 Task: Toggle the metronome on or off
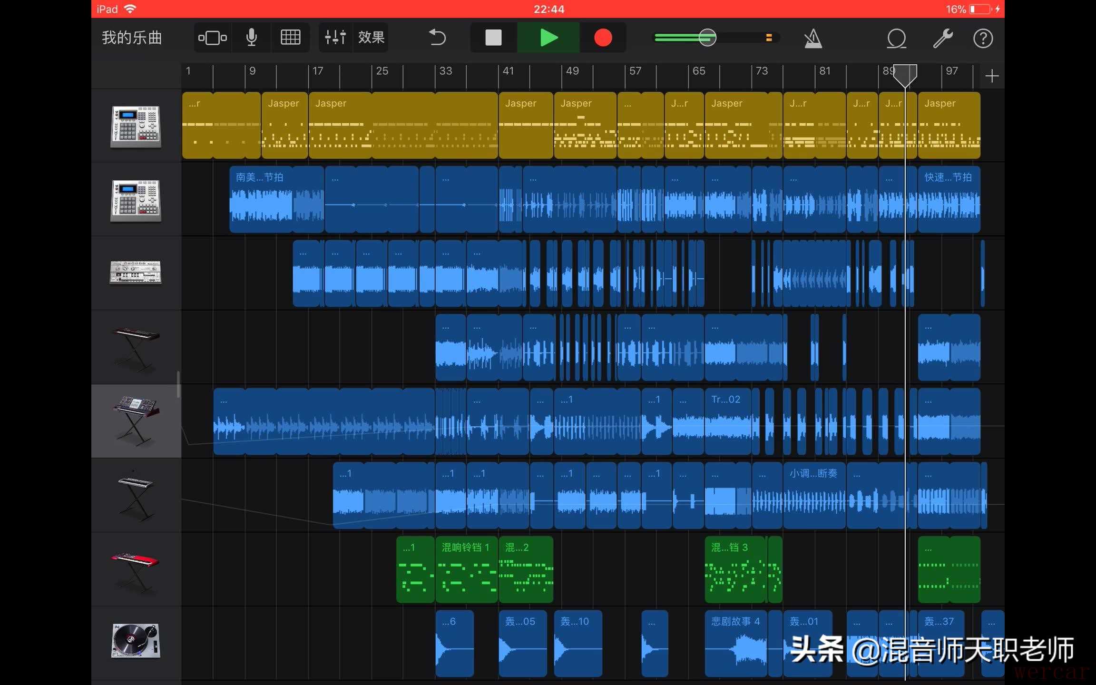[813, 39]
